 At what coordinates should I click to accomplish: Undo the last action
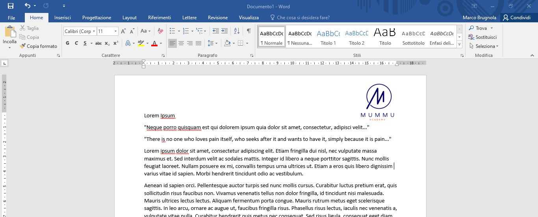tap(27, 6)
